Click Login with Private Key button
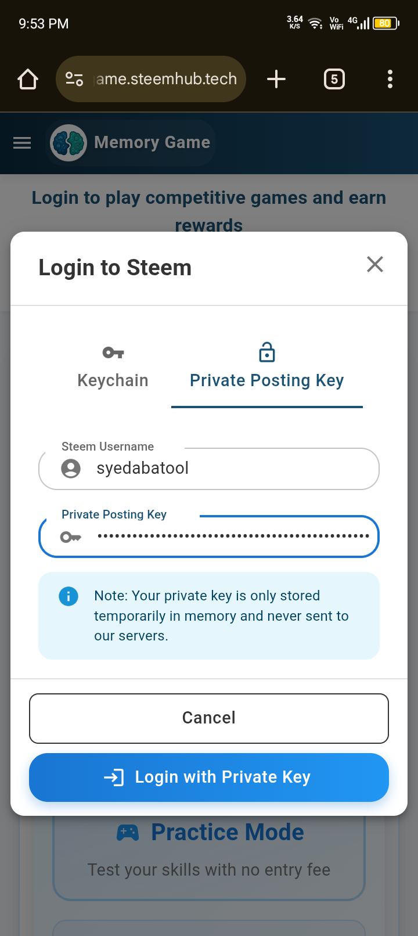Viewport: 418px width, 936px height. click(x=209, y=777)
